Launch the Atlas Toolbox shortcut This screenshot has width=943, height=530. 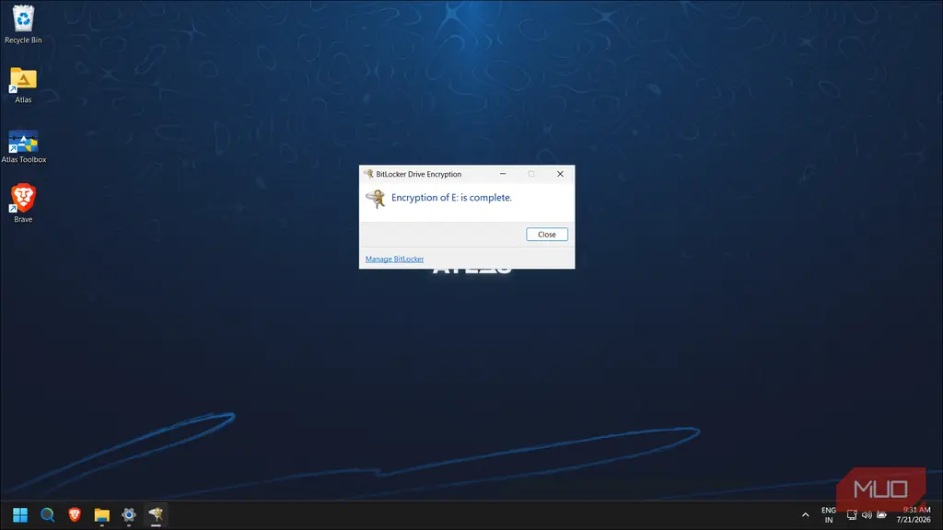click(x=23, y=146)
